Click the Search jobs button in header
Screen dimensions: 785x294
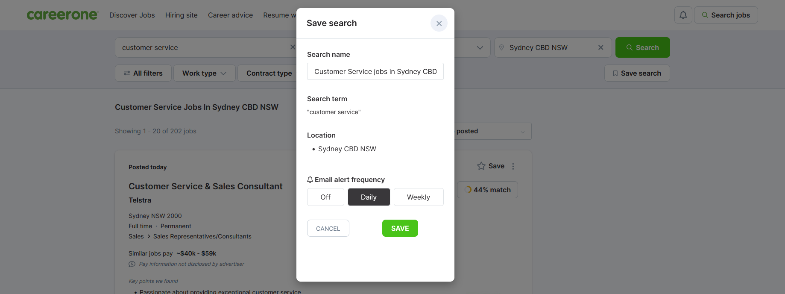(x=726, y=15)
